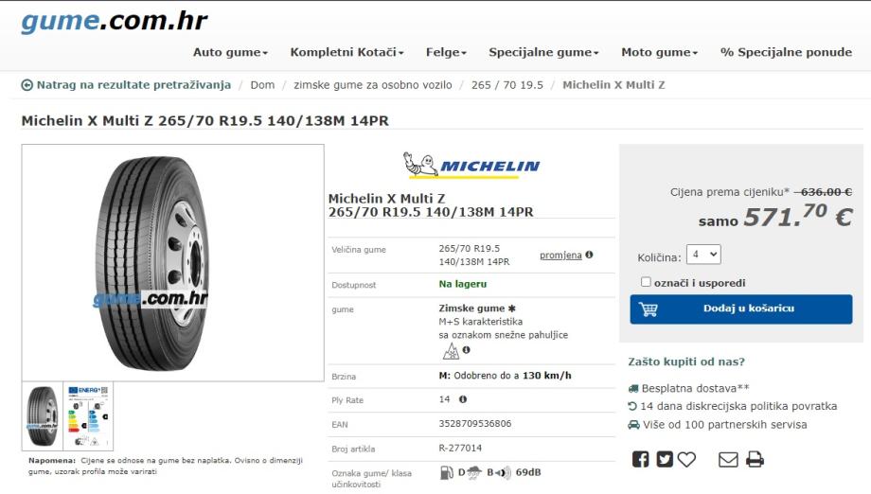The height and width of the screenshot is (494, 871).
Task: Click the 'promjena' tire size link
Action: 560,256
